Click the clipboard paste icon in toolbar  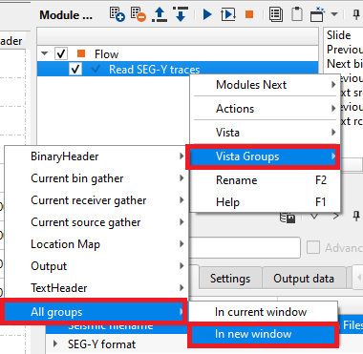pos(297,14)
